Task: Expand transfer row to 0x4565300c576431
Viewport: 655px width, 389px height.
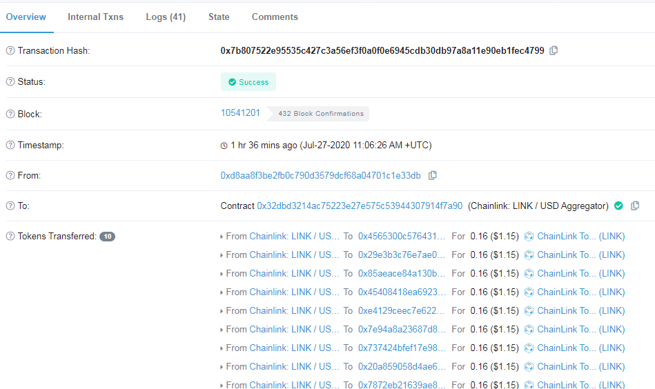Action: 222,237
